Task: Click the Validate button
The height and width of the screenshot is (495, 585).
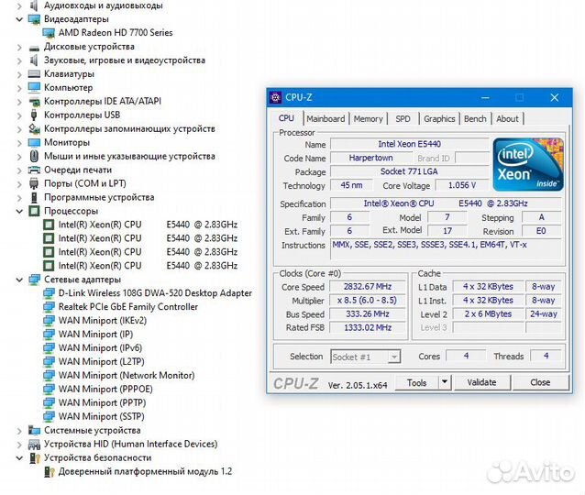Action: 481,382
